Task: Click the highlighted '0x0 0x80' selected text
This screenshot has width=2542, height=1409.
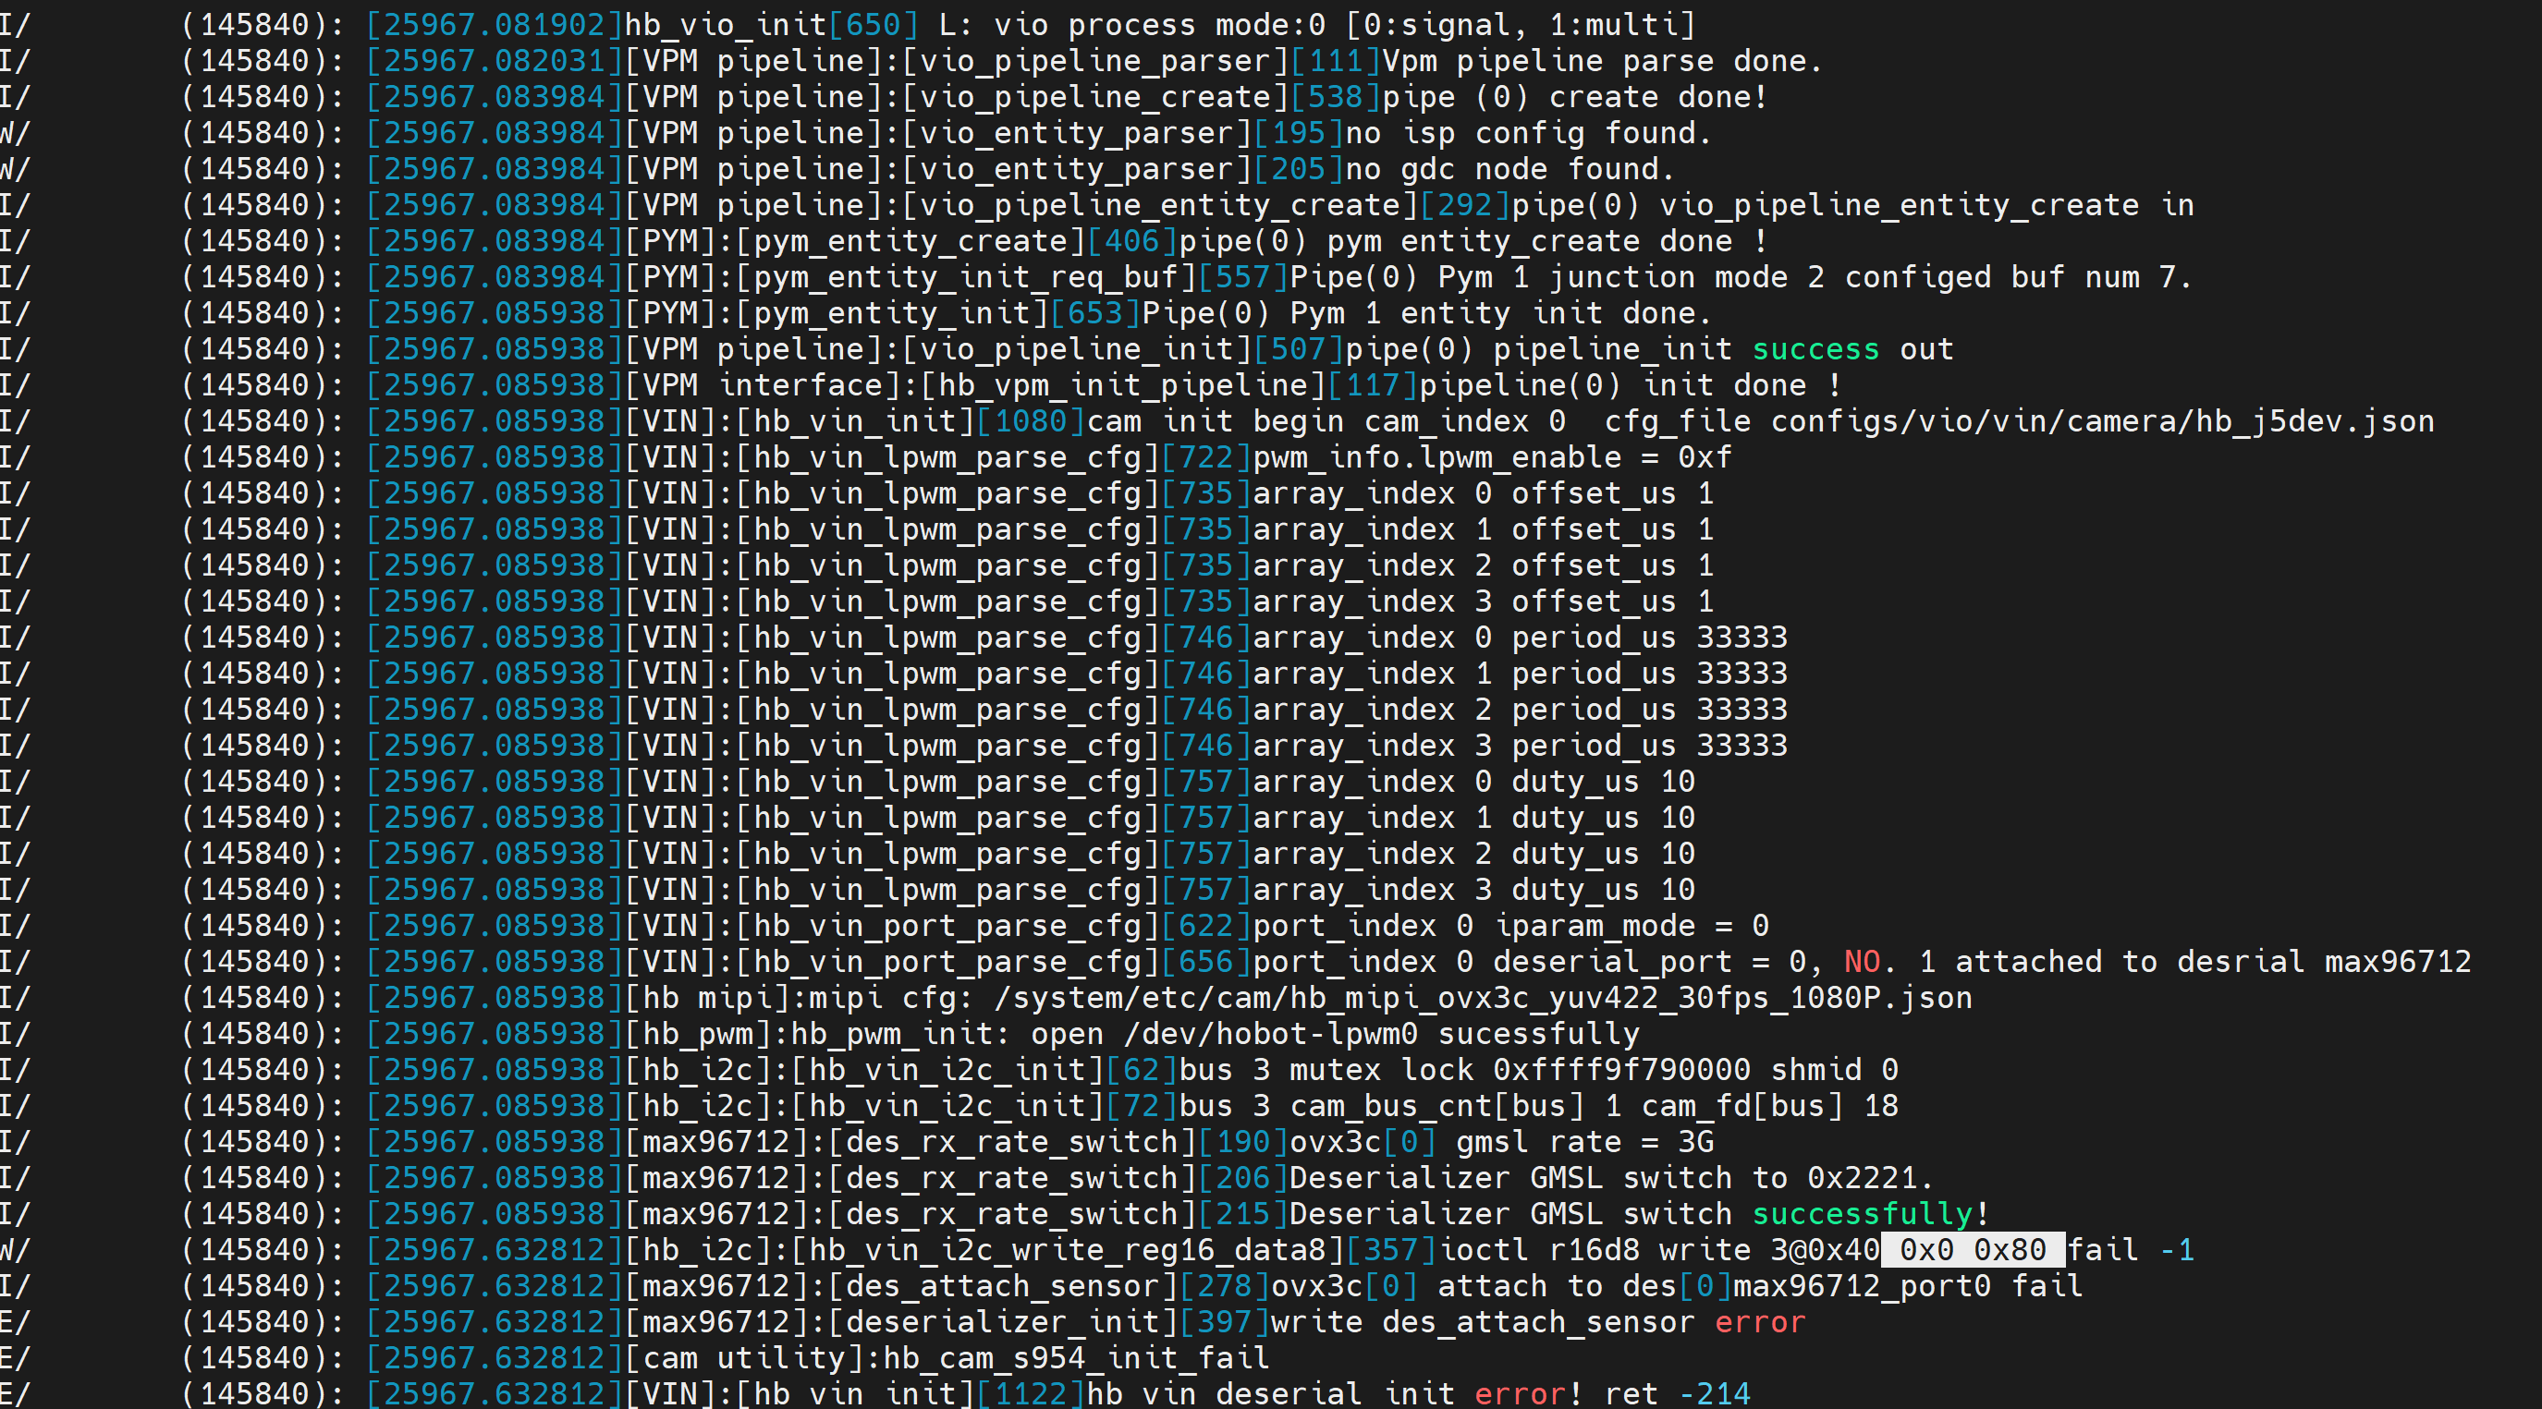Action: [x=1973, y=1250]
